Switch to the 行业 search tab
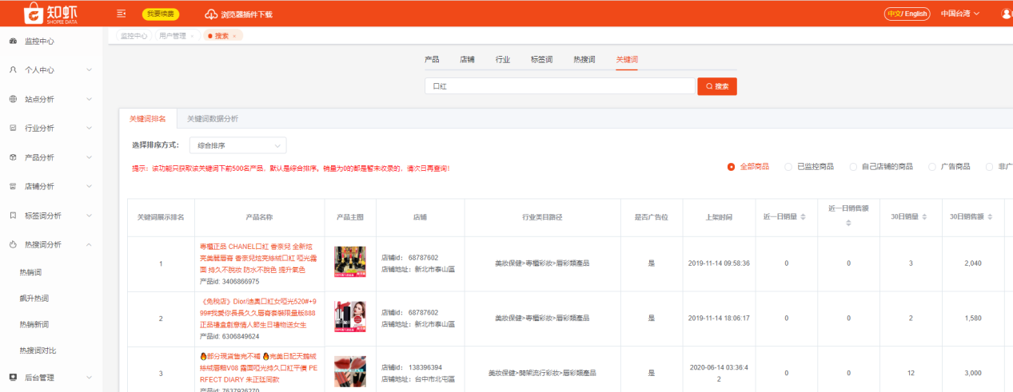 503,60
